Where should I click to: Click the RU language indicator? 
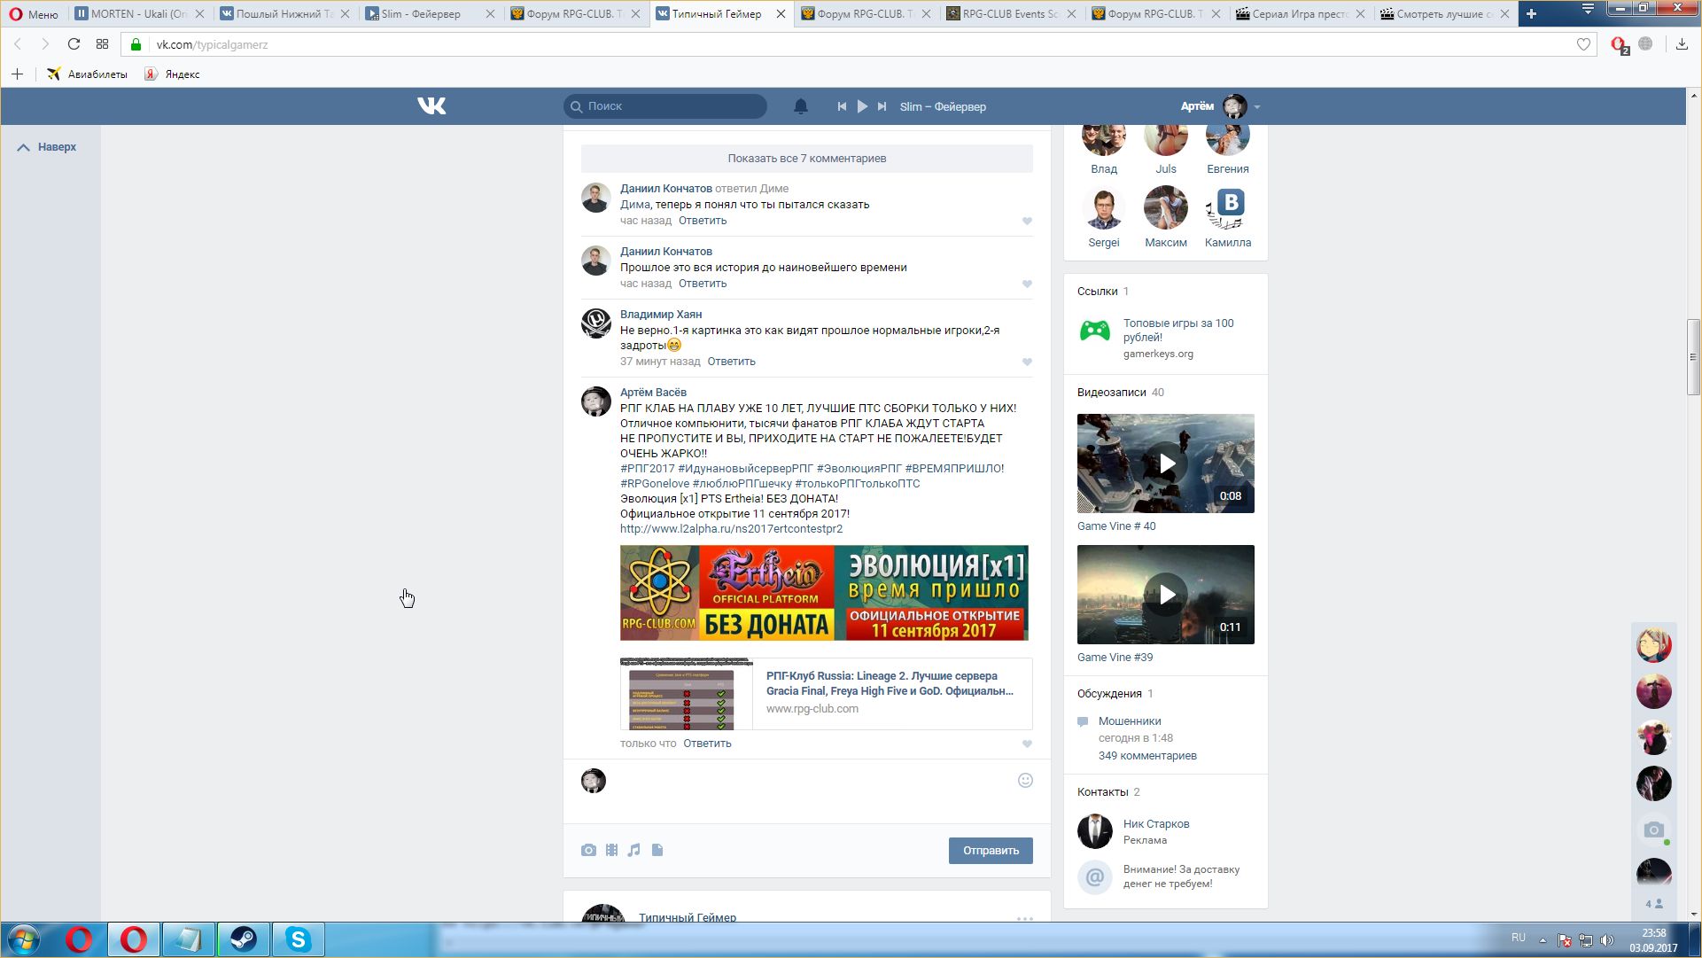pyautogui.click(x=1518, y=938)
